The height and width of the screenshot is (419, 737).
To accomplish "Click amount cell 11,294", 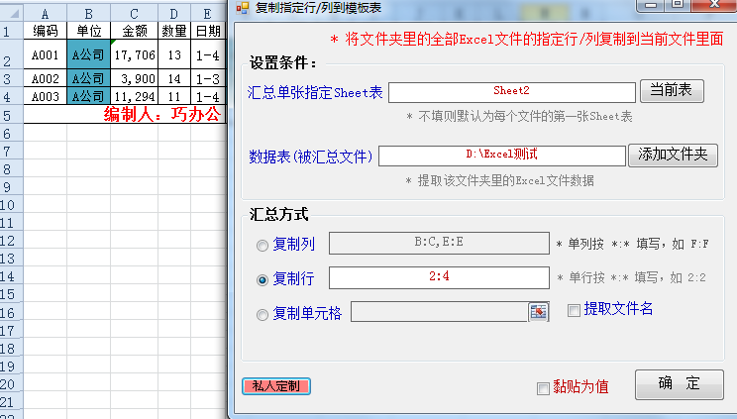I will [135, 96].
